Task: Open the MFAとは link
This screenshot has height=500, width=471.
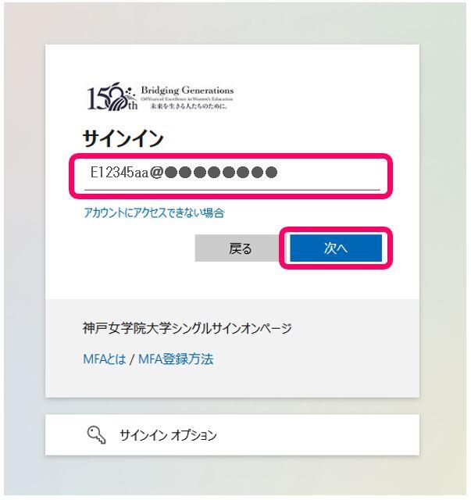Action: (x=105, y=359)
